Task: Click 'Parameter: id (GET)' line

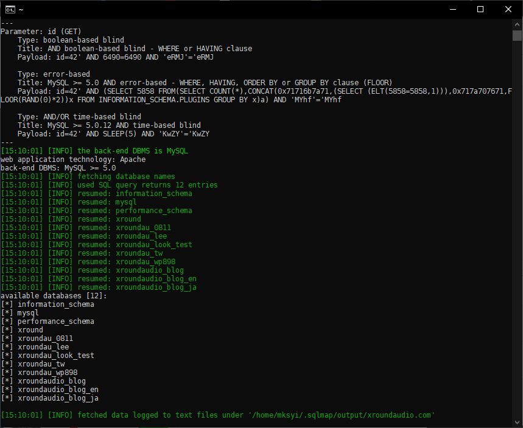Action: [x=41, y=32]
